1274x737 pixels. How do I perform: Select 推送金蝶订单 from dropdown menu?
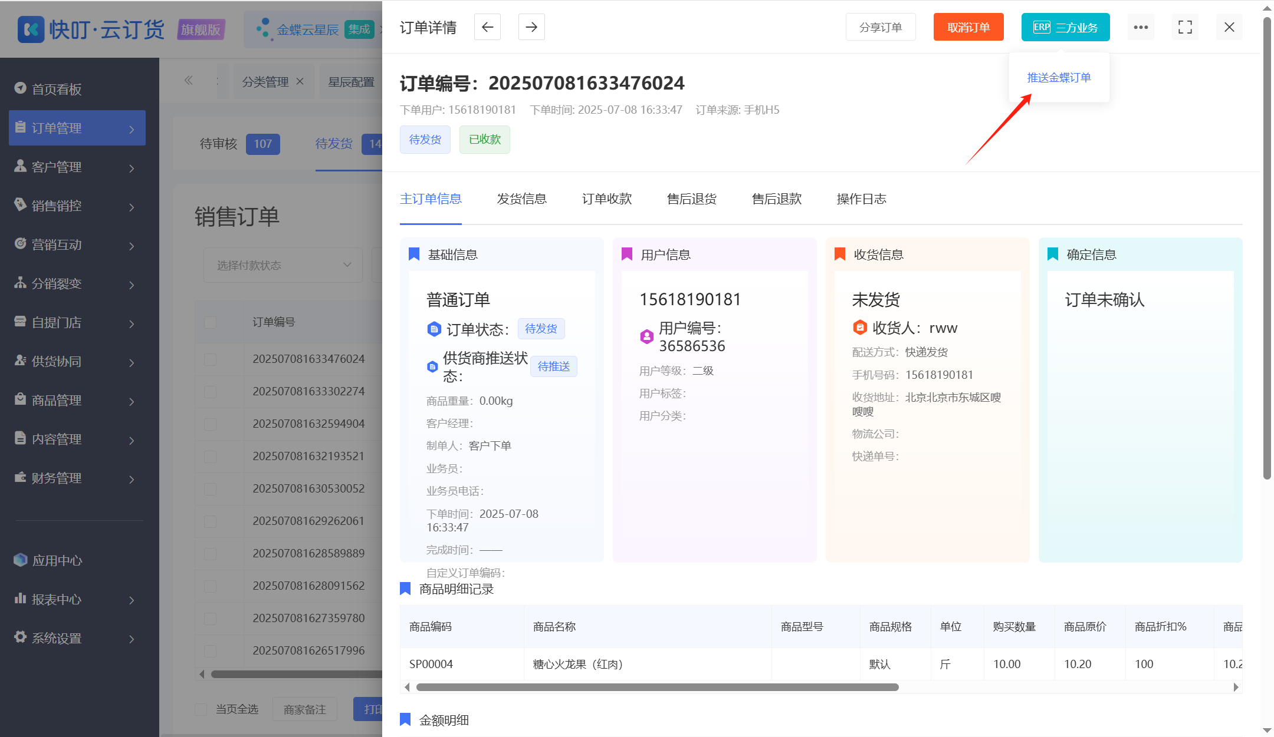pos(1059,77)
